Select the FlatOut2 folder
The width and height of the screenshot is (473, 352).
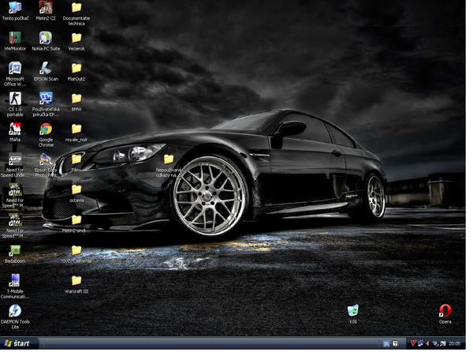point(76,68)
